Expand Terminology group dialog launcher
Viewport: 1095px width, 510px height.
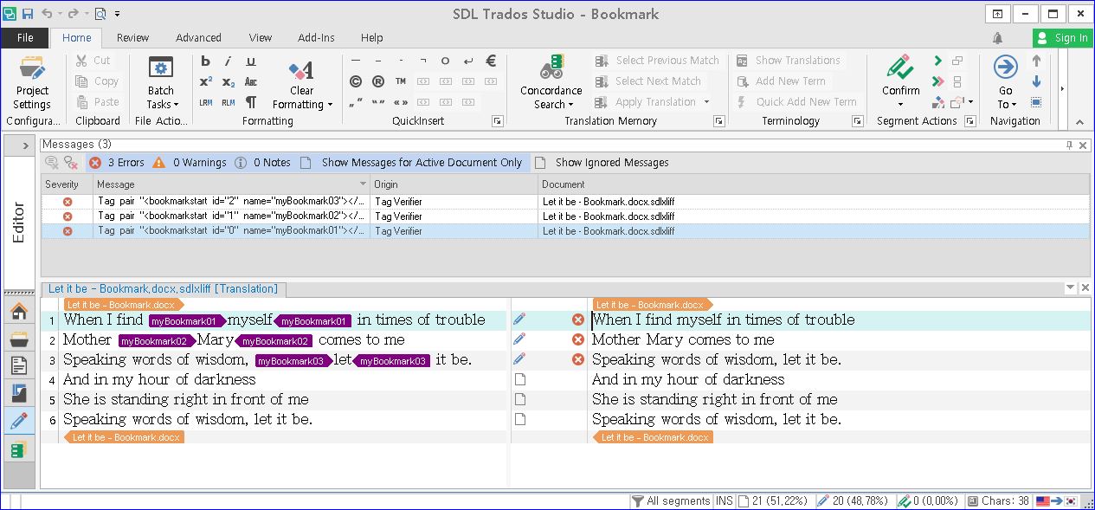pyautogui.click(x=857, y=121)
